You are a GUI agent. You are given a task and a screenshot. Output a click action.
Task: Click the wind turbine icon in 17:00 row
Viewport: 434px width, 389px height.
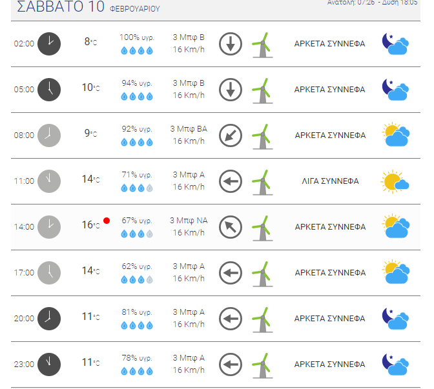pos(262,274)
